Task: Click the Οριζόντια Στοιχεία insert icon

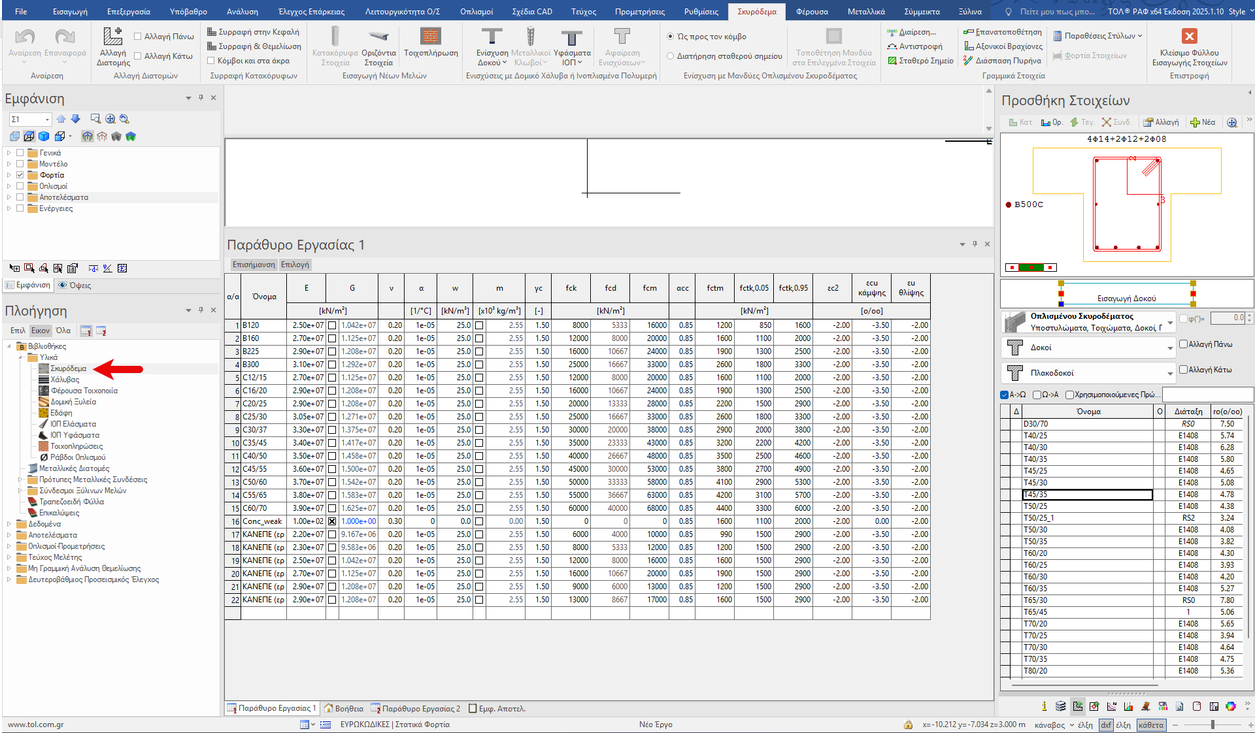Action: click(x=378, y=37)
